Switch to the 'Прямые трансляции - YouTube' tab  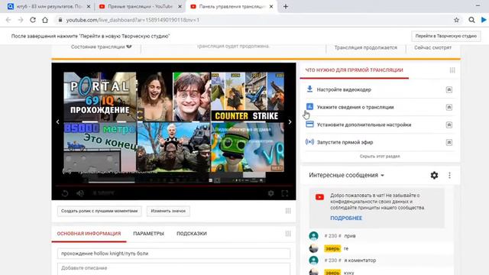point(141,6)
